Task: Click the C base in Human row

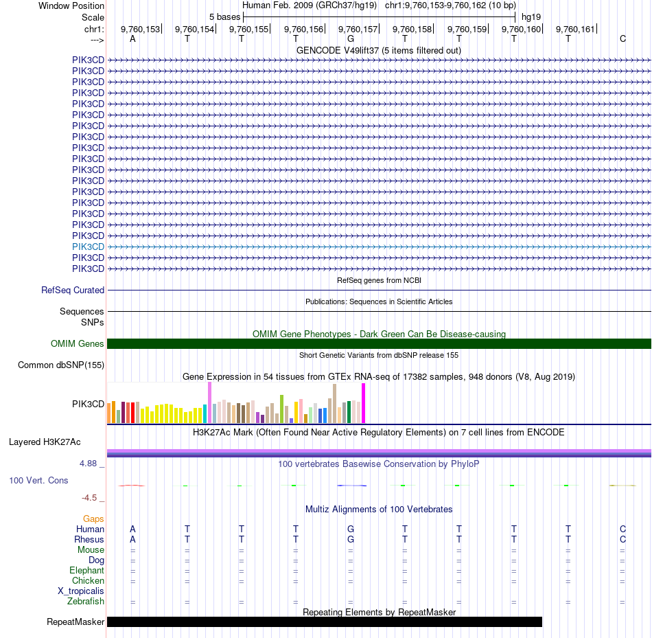Action: 622,529
